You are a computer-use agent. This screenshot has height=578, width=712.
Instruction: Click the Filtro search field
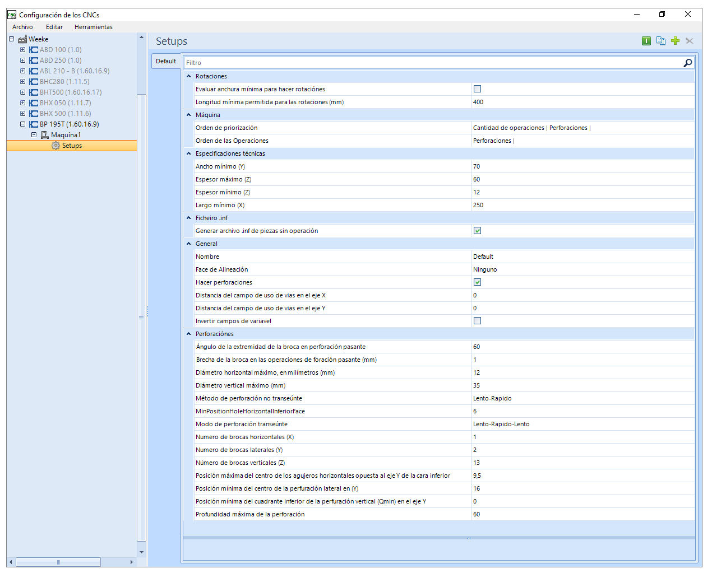(433, 63)
